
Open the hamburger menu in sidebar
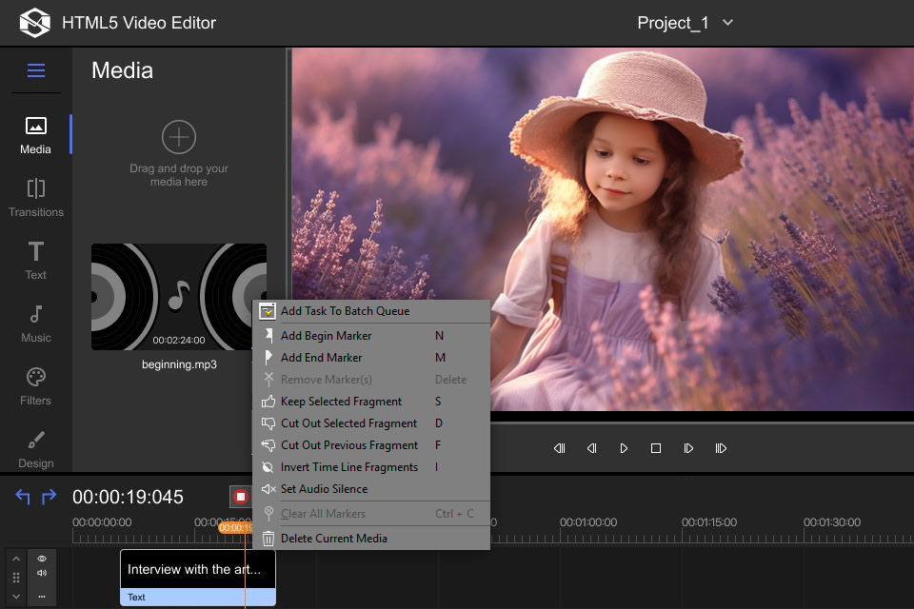point(36,70)
